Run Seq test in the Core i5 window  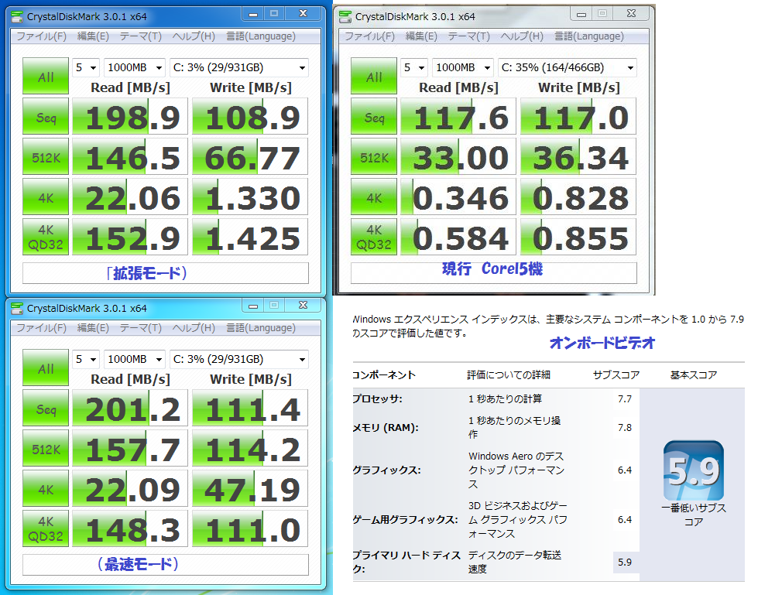tap(374, 116)
